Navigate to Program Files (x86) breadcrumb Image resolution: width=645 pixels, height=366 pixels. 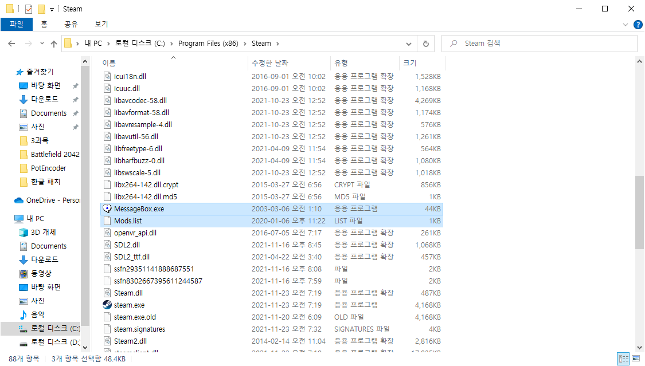tap(208, 44)
